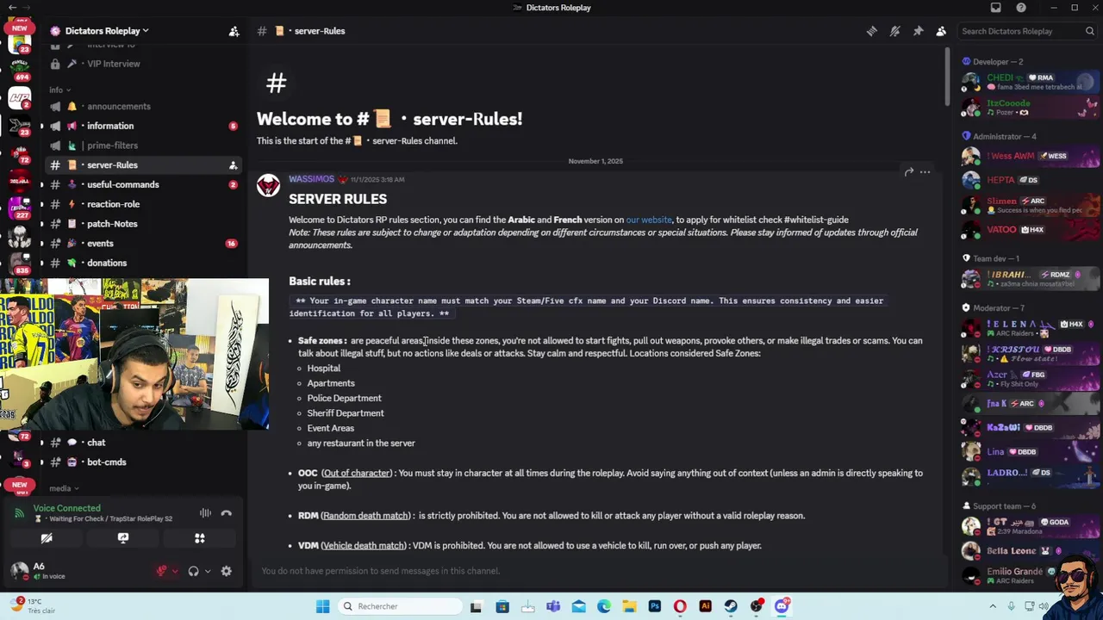This screenshot has width=1103, height=620.
Task: Open member VATOO in member list
Action: pyautogui.click(x=1031, y=230)
